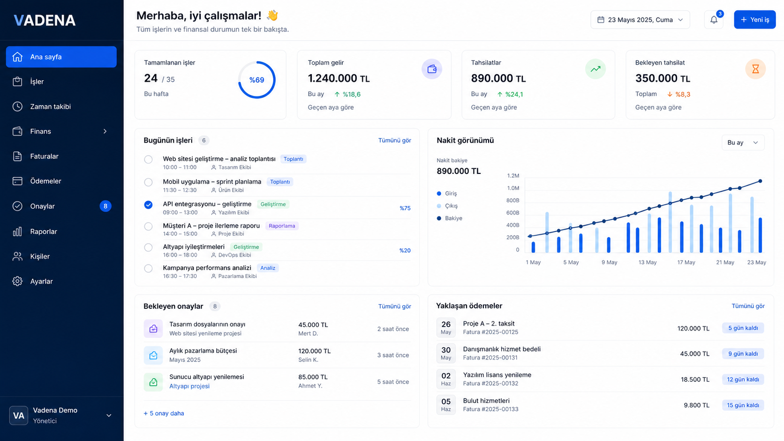This screenshot has height=441, width=784.
Task: Click the + 5 onay daha link
Action: pos(164,413)
